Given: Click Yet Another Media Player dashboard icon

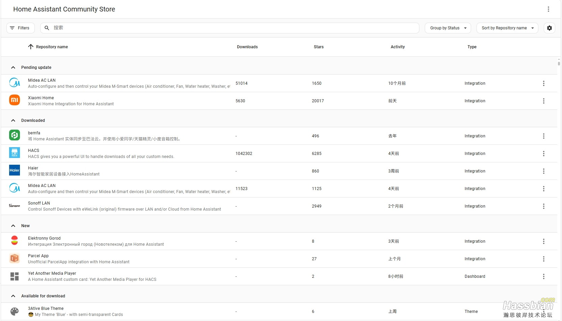Looking at the screenshot, I should click(x=15, y=276).
